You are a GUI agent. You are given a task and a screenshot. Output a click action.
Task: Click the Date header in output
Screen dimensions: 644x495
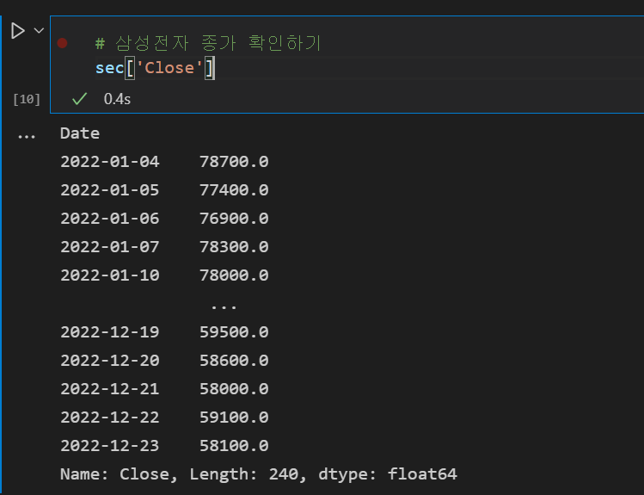click(80, 133)
